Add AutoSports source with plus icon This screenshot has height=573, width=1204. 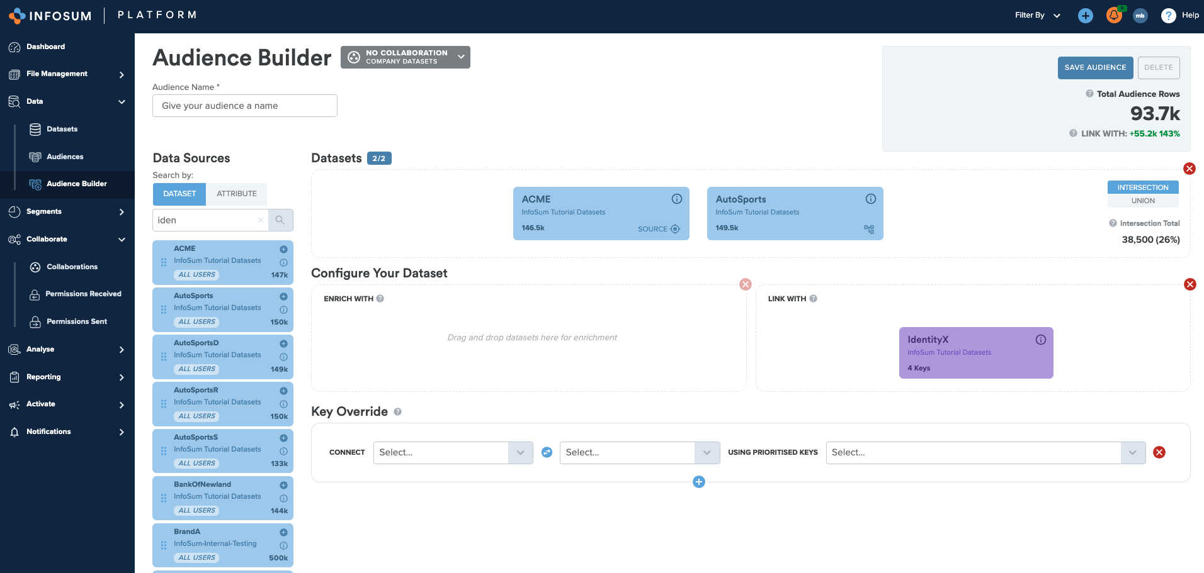coord(283,296)
